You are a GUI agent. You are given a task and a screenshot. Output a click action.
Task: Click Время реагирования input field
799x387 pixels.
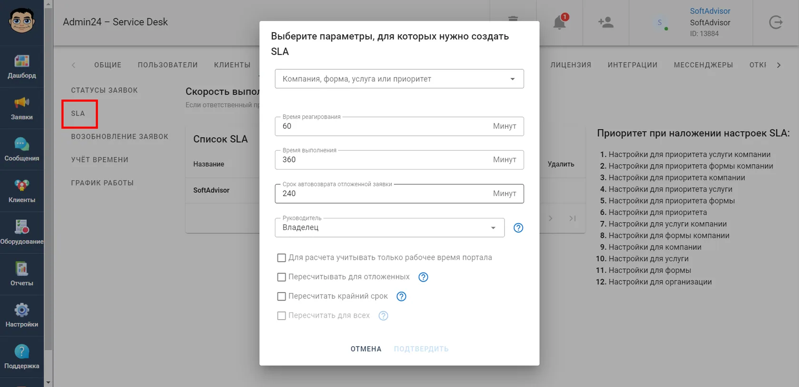(x=399, y=126)
